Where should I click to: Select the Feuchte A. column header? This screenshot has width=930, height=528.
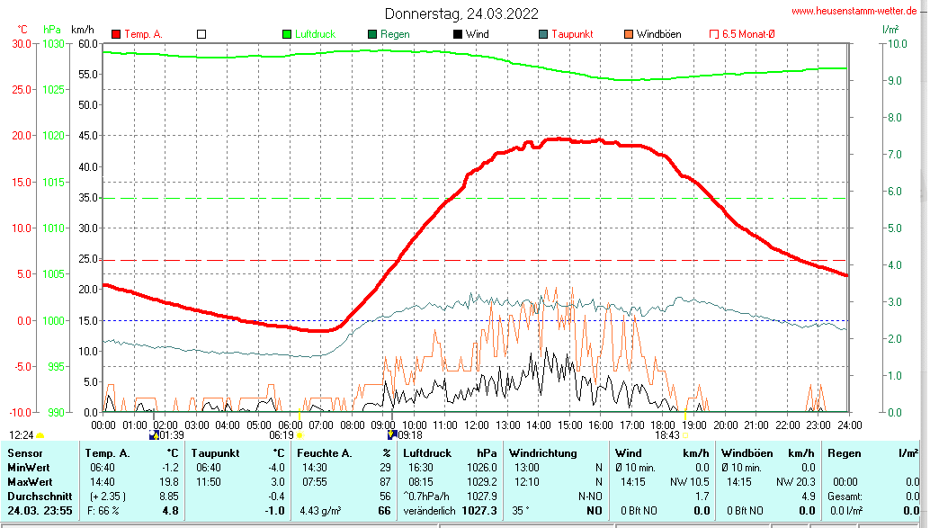[324, 453]
